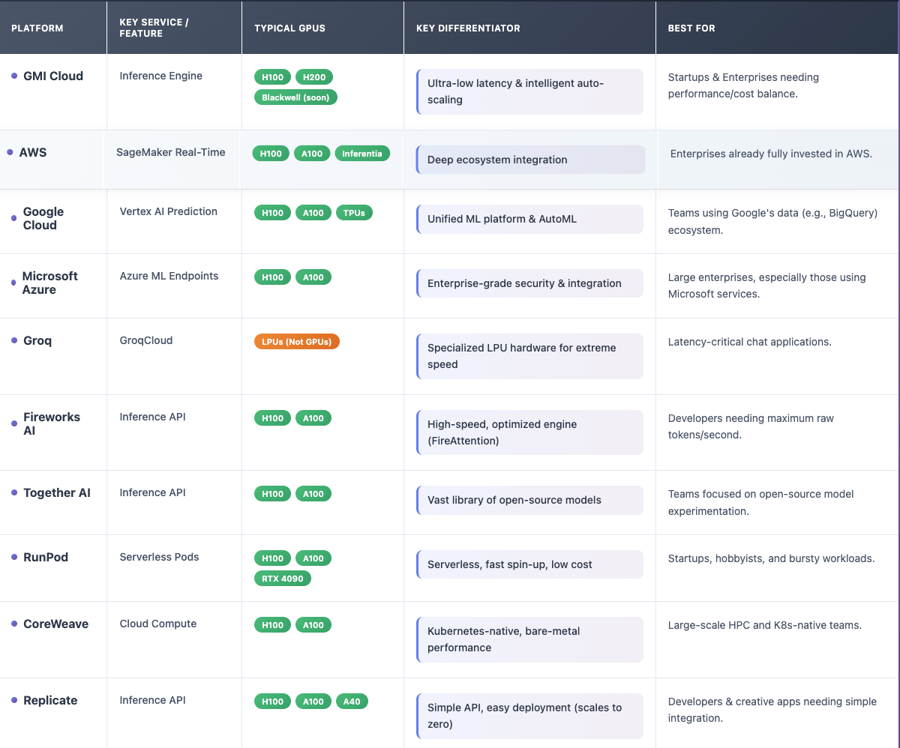Click the orange LPUs (Not GPUs) badge

tap(296, 340)
